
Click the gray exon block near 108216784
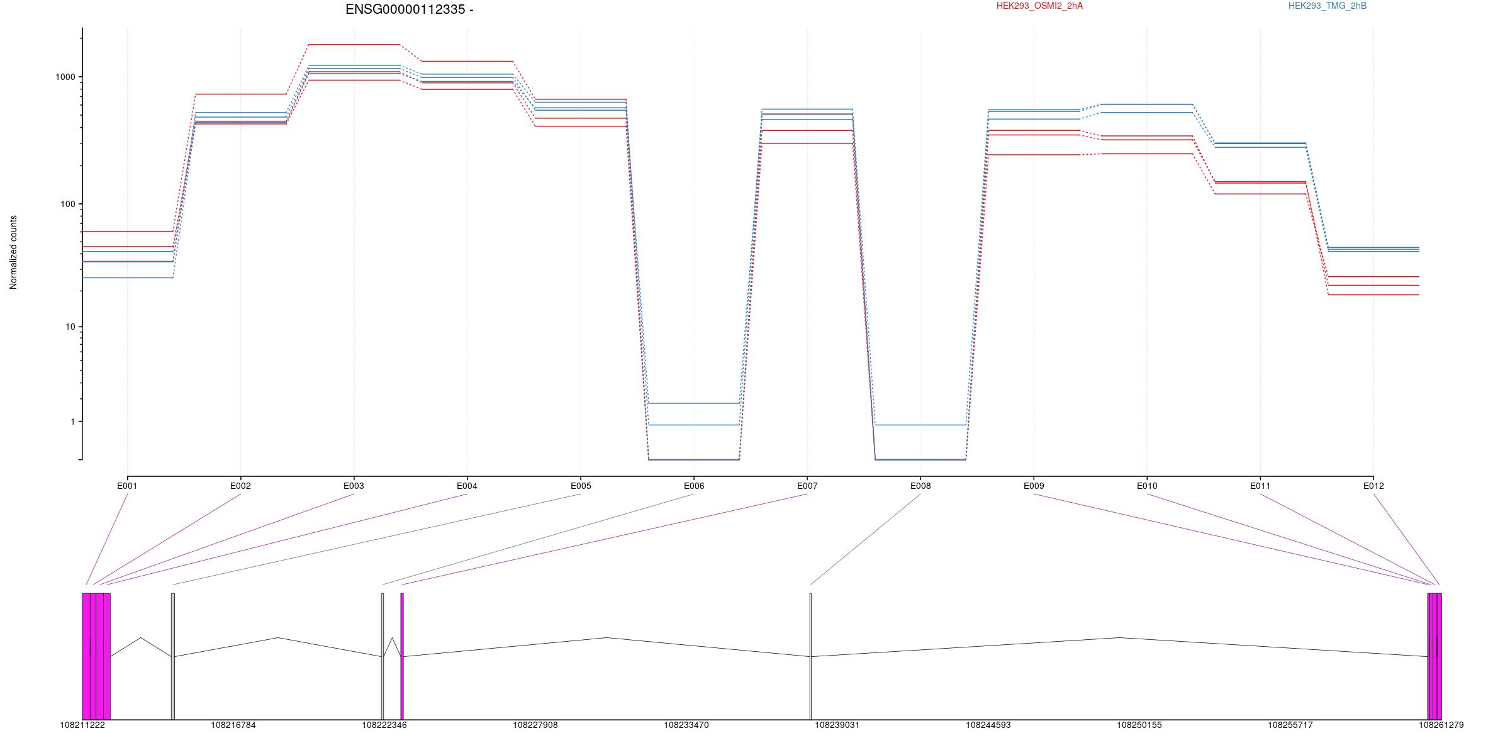tap(173, 656)
